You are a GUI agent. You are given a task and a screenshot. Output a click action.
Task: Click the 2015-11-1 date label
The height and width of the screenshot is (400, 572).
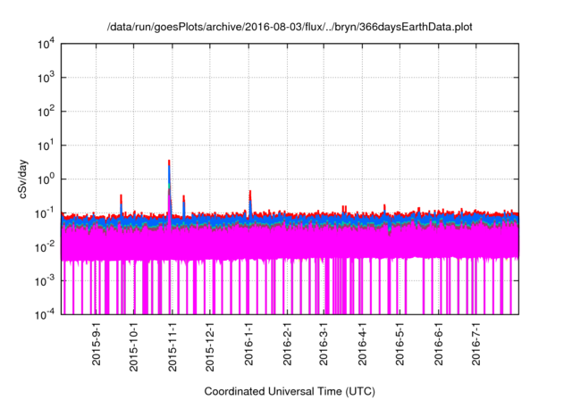[x=172, y=346]
